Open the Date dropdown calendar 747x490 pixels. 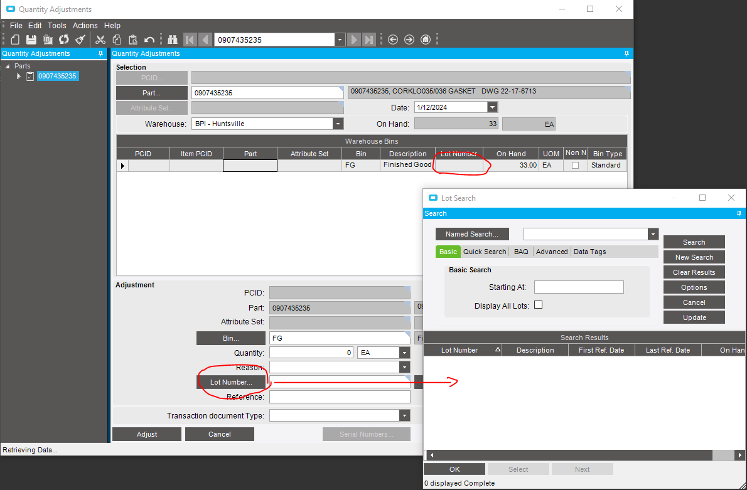(x=493, y=107)
